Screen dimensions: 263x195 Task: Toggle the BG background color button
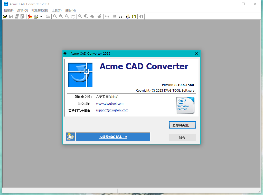[x=120, y=16]
